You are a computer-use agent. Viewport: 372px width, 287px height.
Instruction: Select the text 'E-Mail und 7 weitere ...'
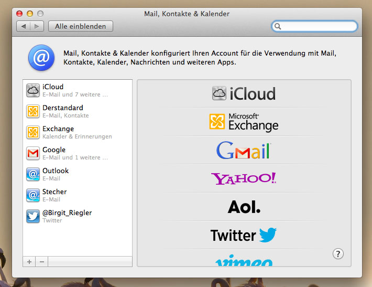click(x=75, y=94)
